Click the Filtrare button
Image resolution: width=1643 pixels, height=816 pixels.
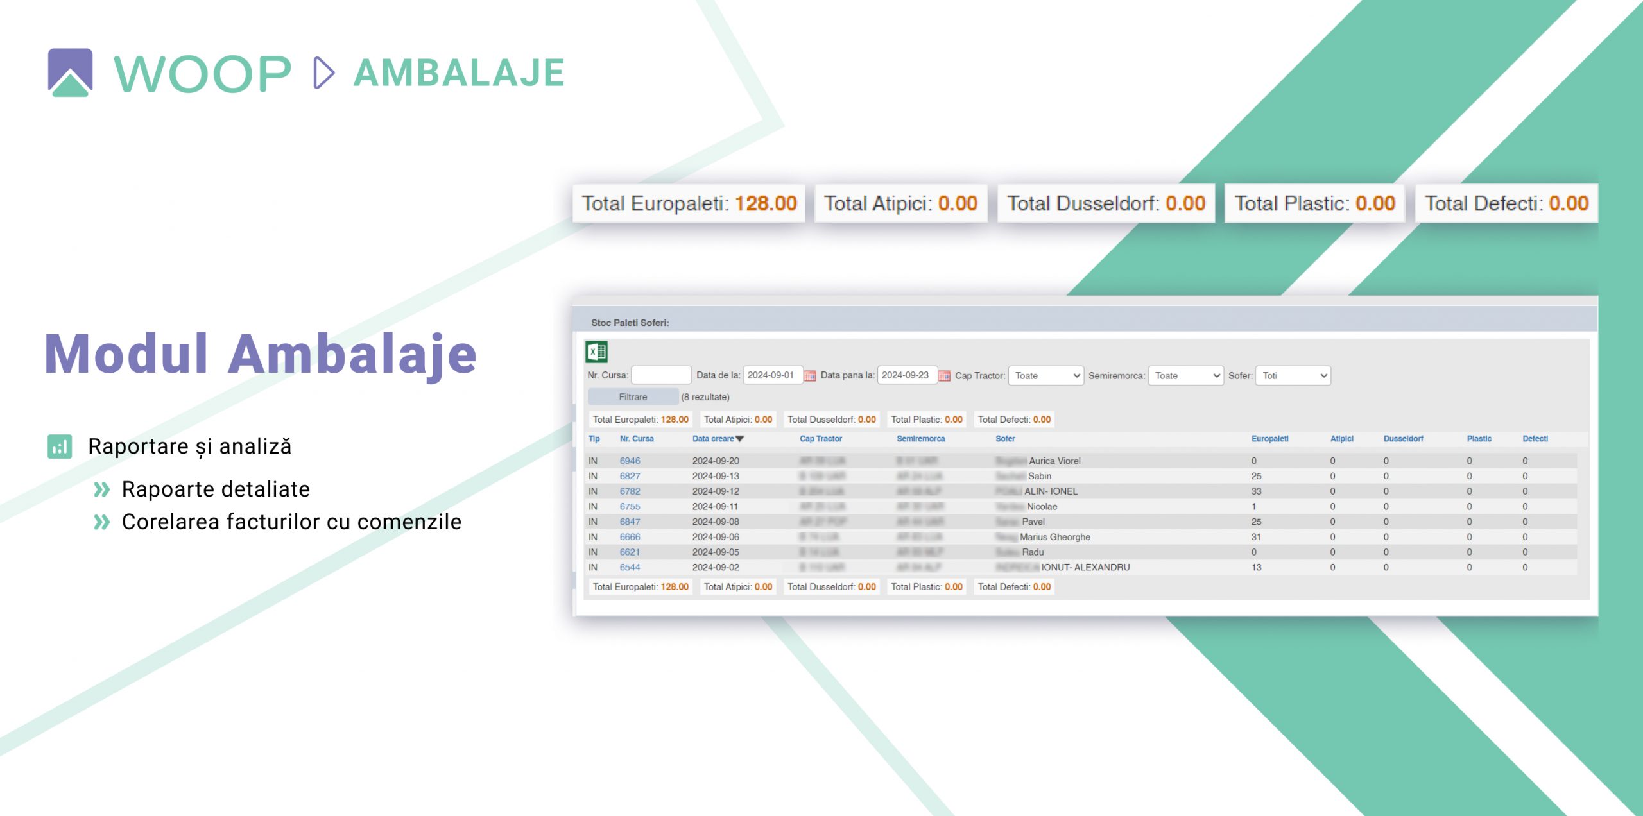point(633,397)
